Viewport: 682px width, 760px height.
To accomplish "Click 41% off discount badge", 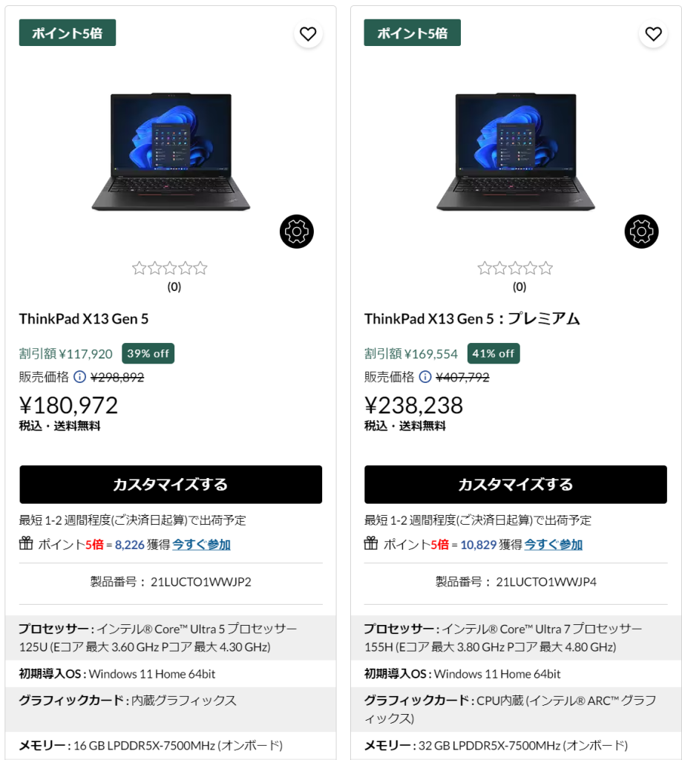I will tap(494, 353).
